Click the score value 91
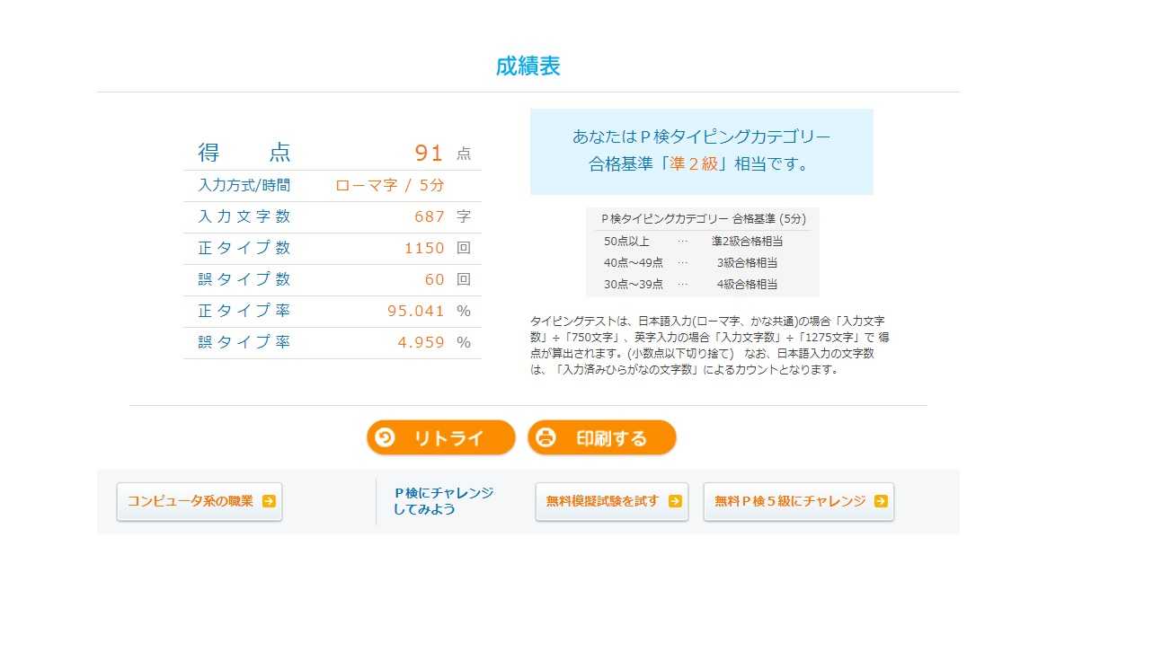This screenshot has height=652, width=1171. 429,153
